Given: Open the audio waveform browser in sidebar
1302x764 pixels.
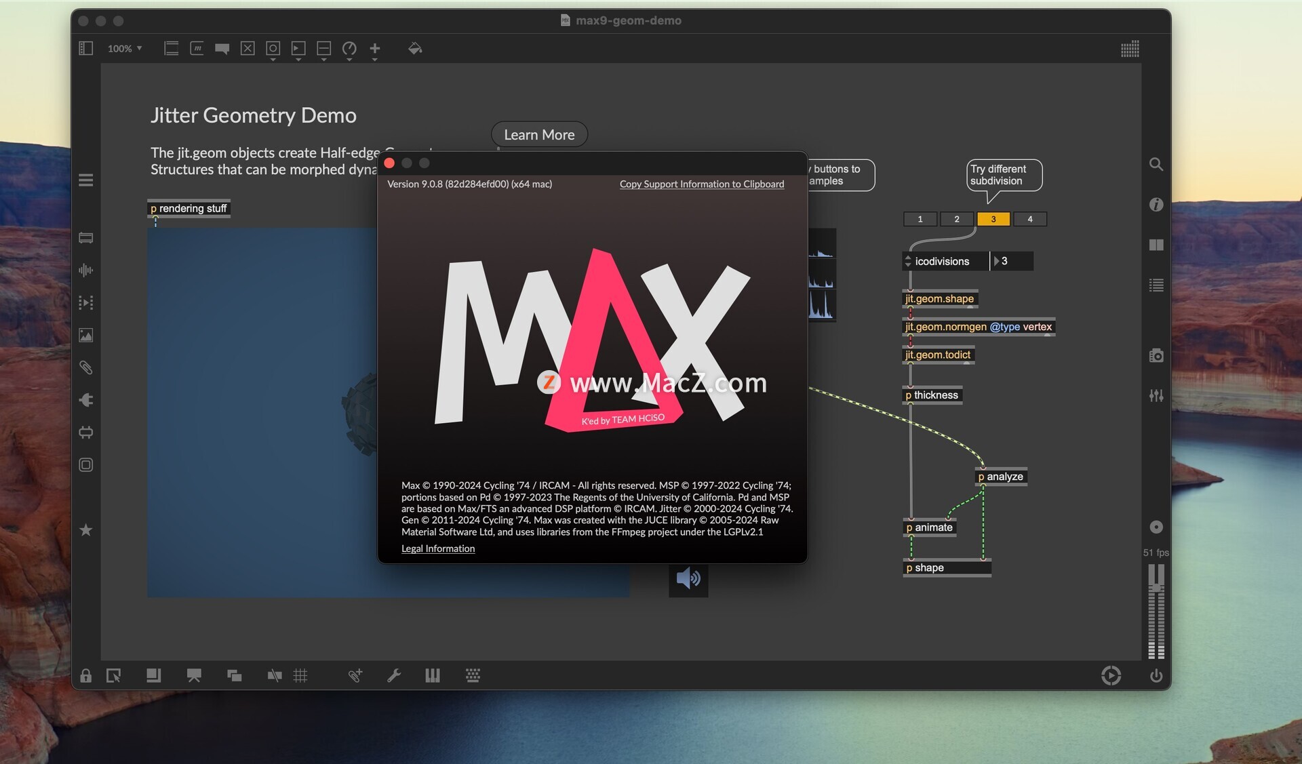Looking at the screenshot, I should [85, 270].
